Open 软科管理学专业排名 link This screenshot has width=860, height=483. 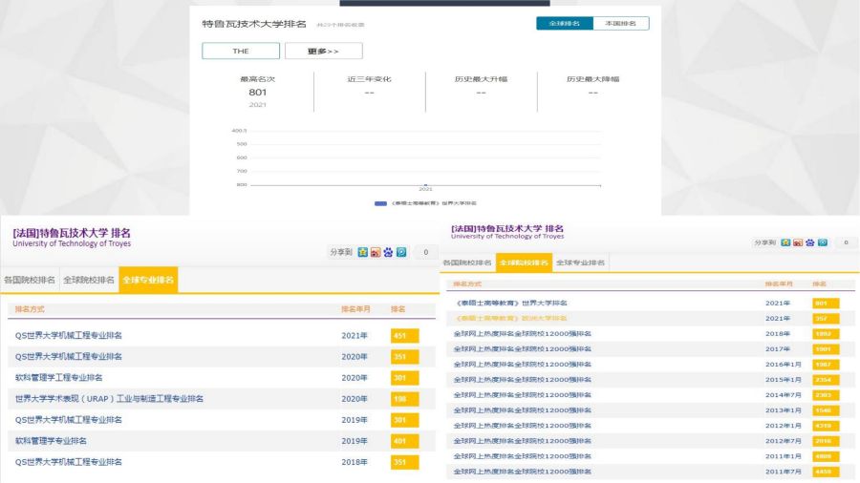[x=51, y=441]
